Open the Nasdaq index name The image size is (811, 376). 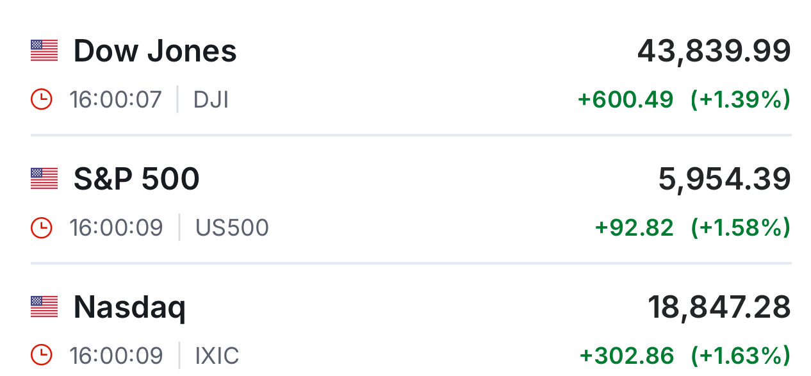pos(129,308)
